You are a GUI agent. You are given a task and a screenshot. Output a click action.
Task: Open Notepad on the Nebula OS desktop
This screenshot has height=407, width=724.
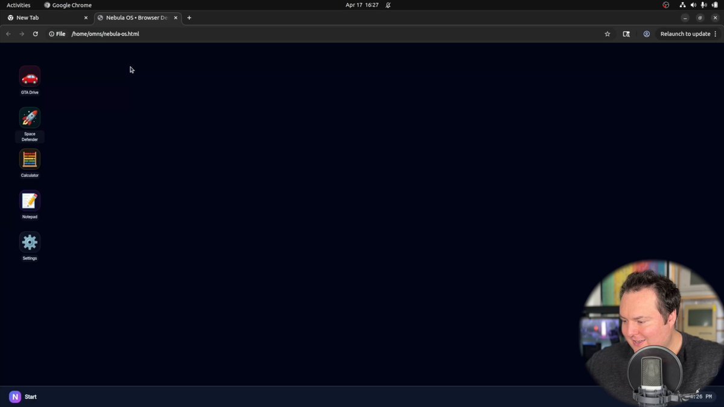(x=30, y=201)
